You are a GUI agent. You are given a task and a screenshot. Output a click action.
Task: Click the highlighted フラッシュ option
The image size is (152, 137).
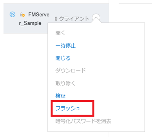click(68, 108)
